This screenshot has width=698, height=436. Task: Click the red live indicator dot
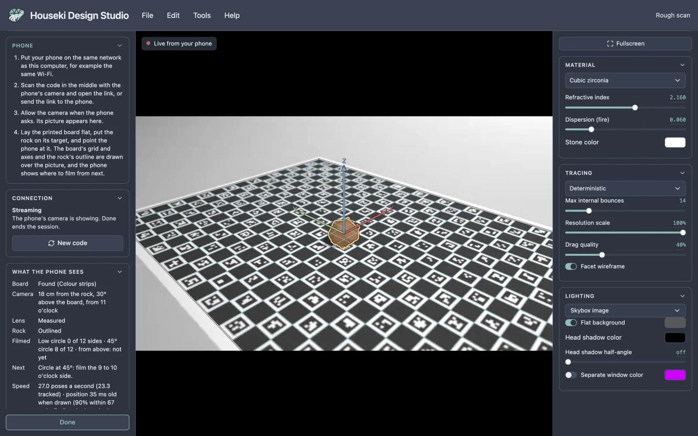[x=148, y=44]
